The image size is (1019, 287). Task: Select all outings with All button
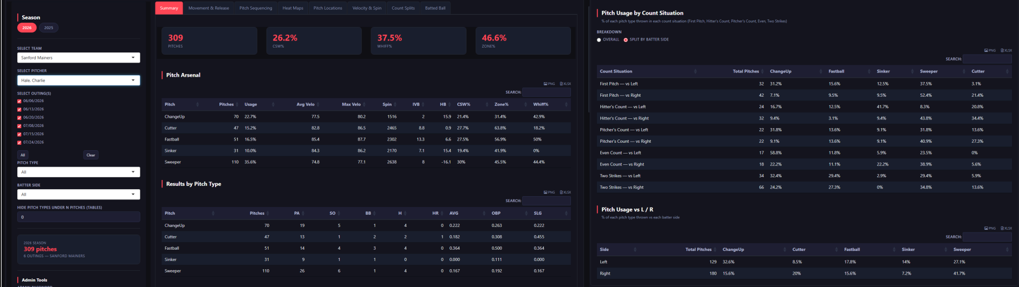[x=23, y=155]
